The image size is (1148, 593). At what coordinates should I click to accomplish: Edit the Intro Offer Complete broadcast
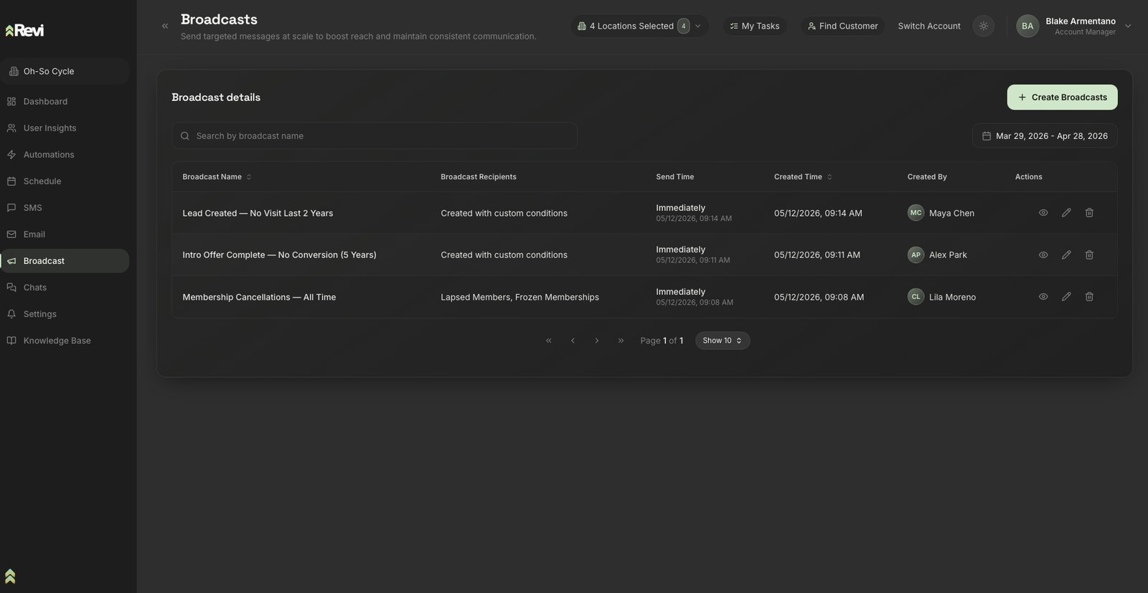[x=1066, y=255]
